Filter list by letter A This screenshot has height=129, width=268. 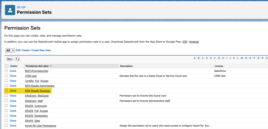[x=195, y=58]
